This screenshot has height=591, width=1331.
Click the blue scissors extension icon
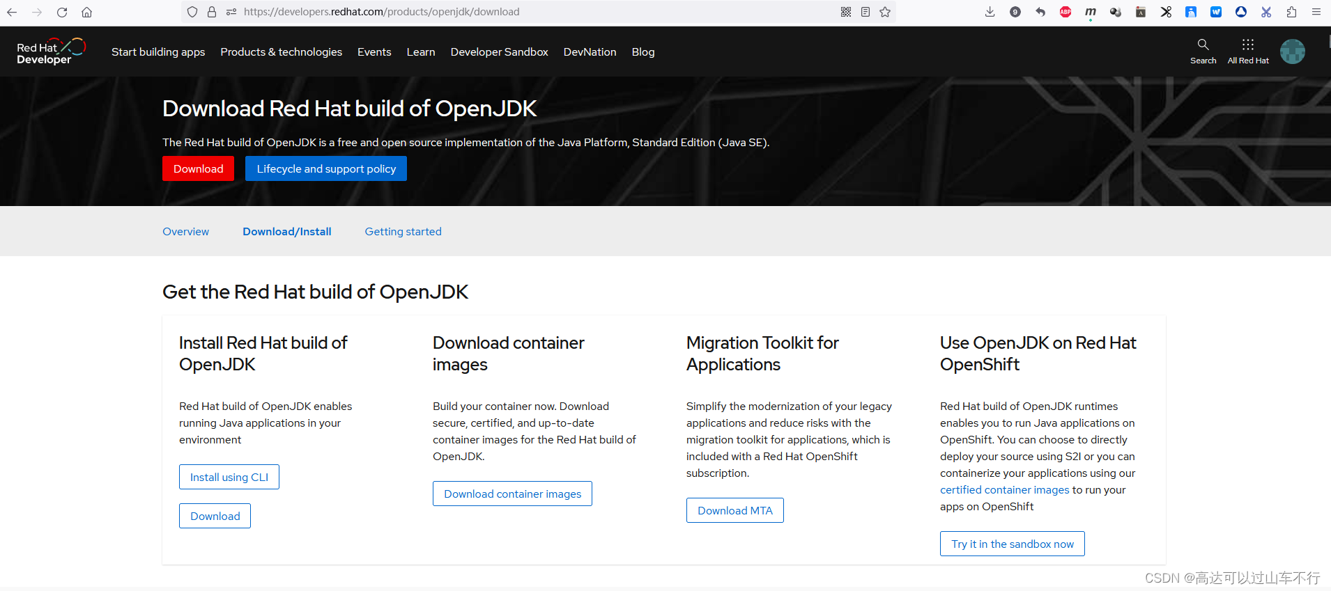(1266, 12)
